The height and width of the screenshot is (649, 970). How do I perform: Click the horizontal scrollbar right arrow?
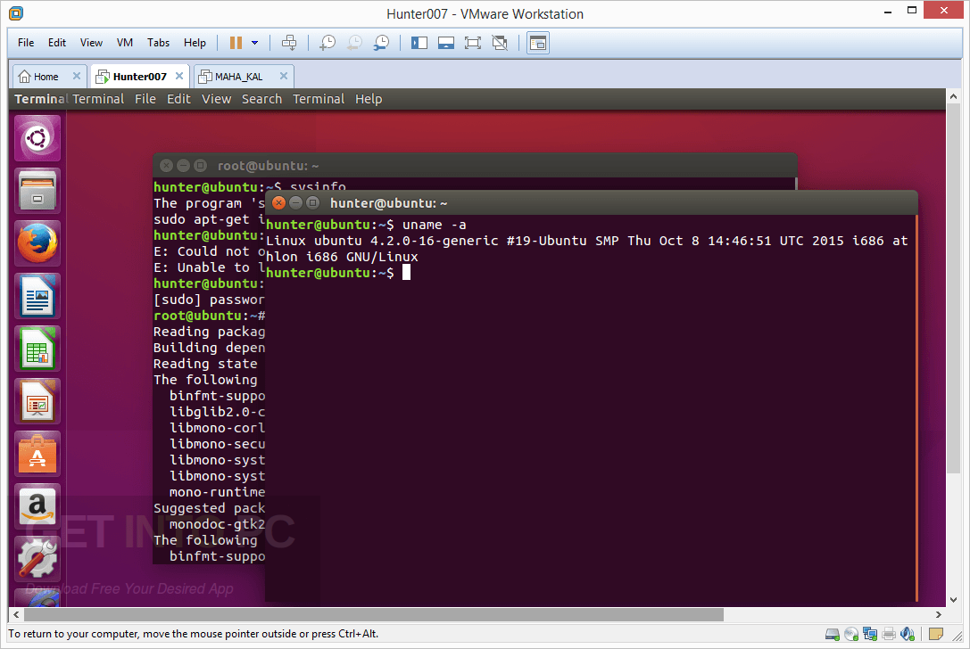coord(939,615)
